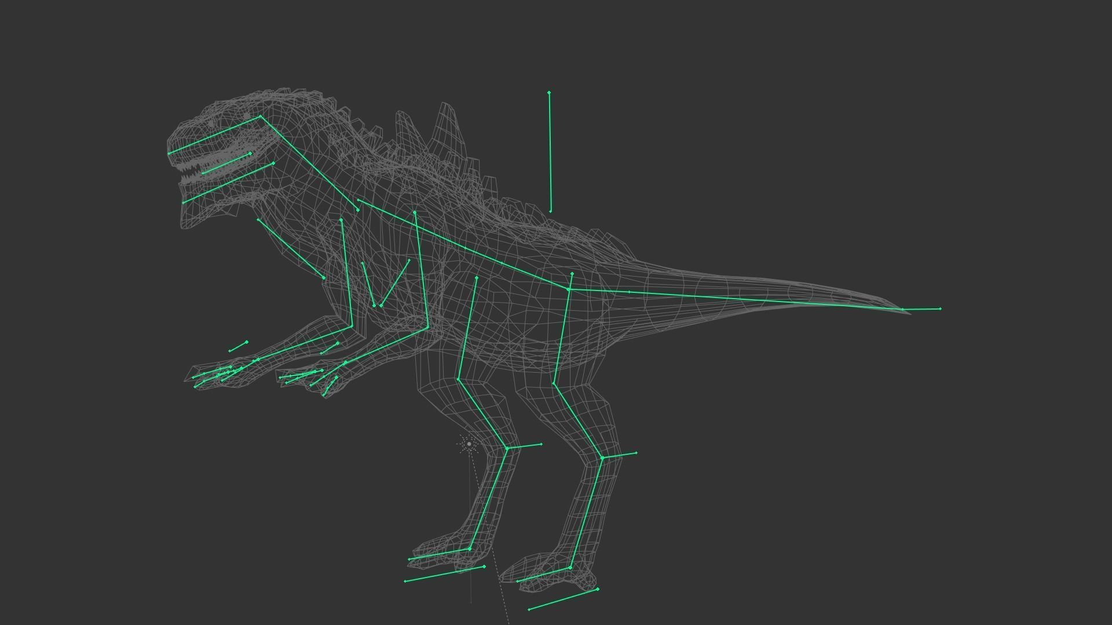Screen dimensions: 1112x625
Task: Select the detached bone under the rear foot
Action: [x=564, y=599]
